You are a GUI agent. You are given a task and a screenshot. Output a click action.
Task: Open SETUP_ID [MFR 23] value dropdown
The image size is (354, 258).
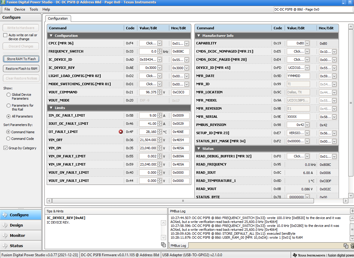tap(307, 133)
